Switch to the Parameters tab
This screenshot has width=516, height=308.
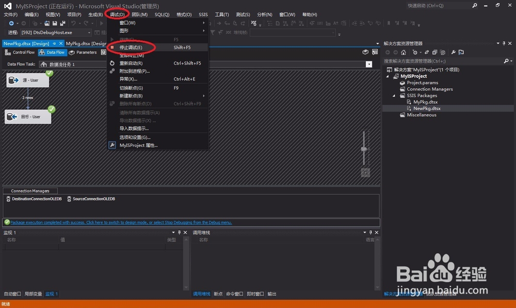(x=83, y=52)
